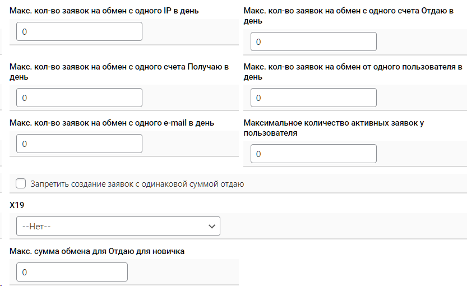467x286 pixels.
Task: Click the 'с одного IP в день' label
Action: [x=104, y=11]
